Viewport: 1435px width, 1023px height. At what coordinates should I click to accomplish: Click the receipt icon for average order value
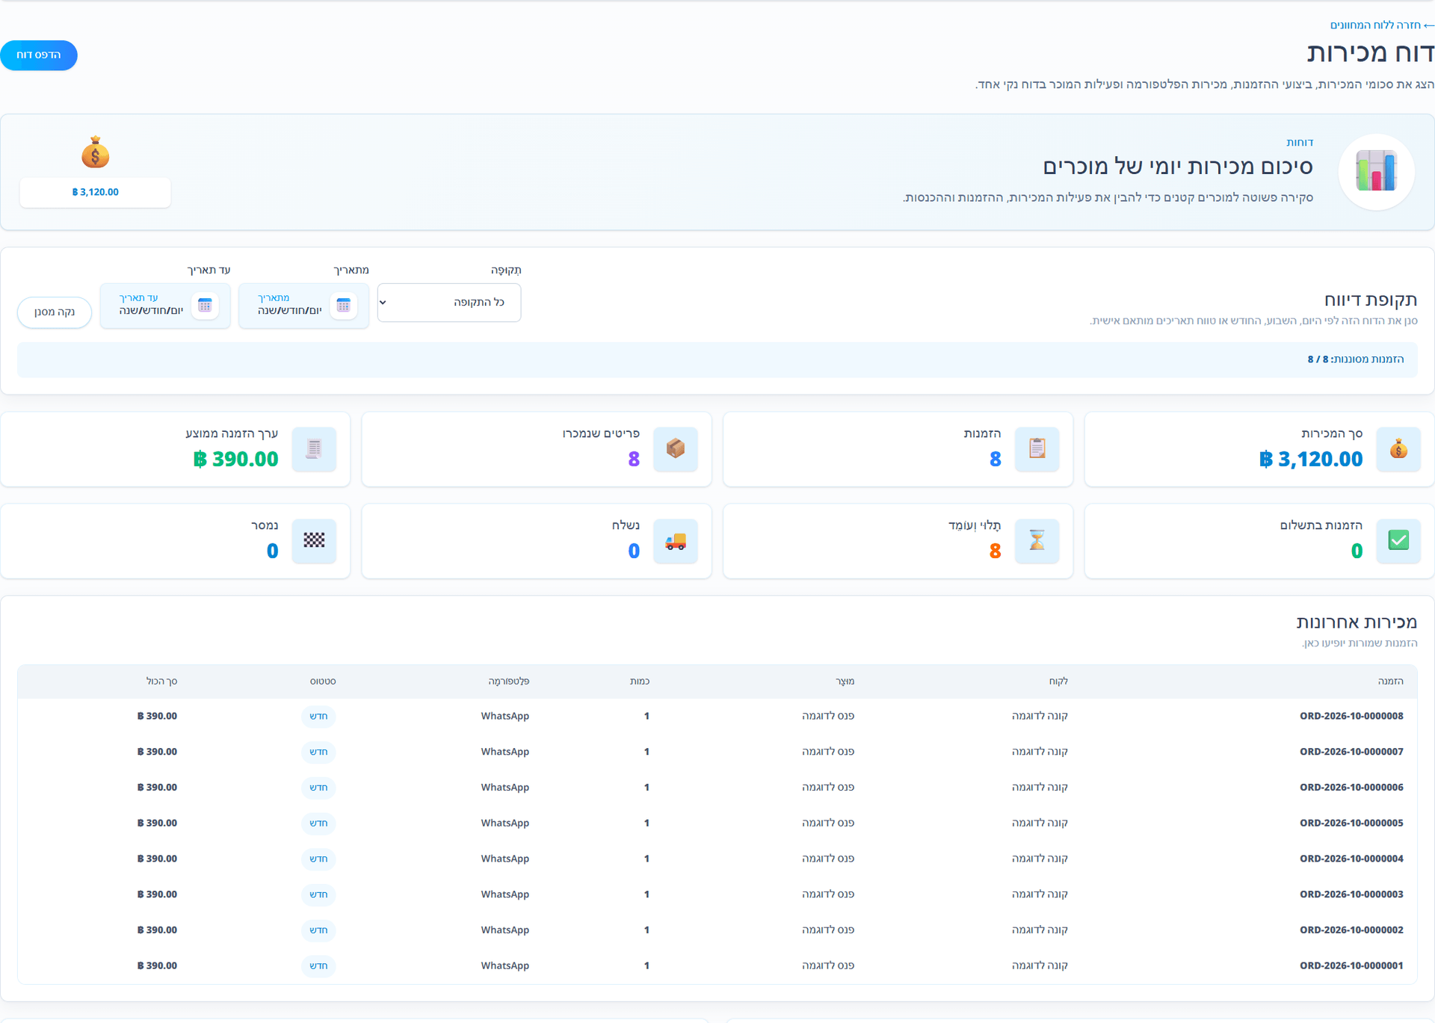[314, 449]
